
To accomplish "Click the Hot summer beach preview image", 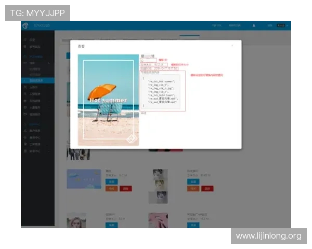I will click(x=108, y=100).
